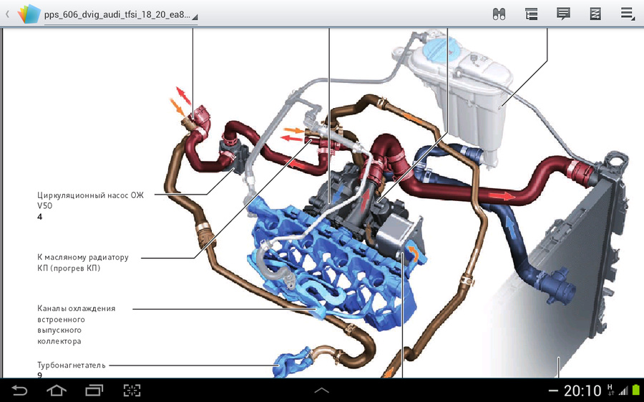Screen dimensions: 644x402
Task: Open search with the binoculars icon
Action: 499,14
